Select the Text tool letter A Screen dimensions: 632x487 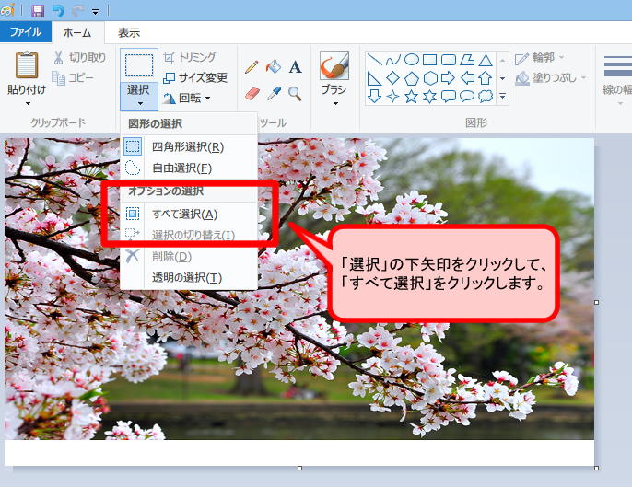[296, 67]
